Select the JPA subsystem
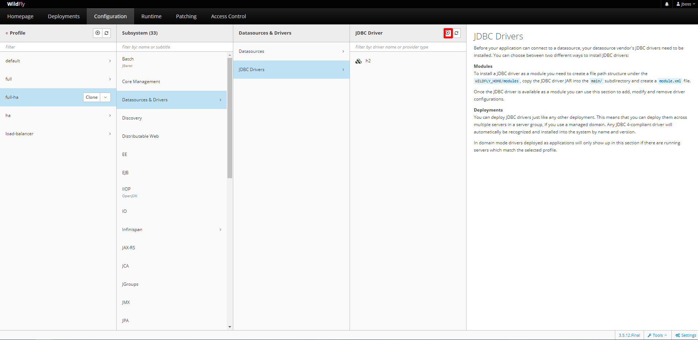This screenshot has height=340, width=698. coord(172,321)
